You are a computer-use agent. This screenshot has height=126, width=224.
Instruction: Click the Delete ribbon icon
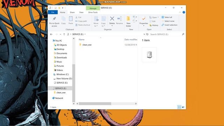coord(112,19)
